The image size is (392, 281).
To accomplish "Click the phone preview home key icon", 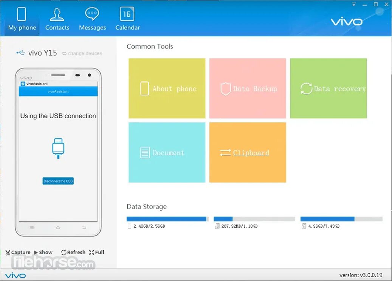I will click(58, 228).
